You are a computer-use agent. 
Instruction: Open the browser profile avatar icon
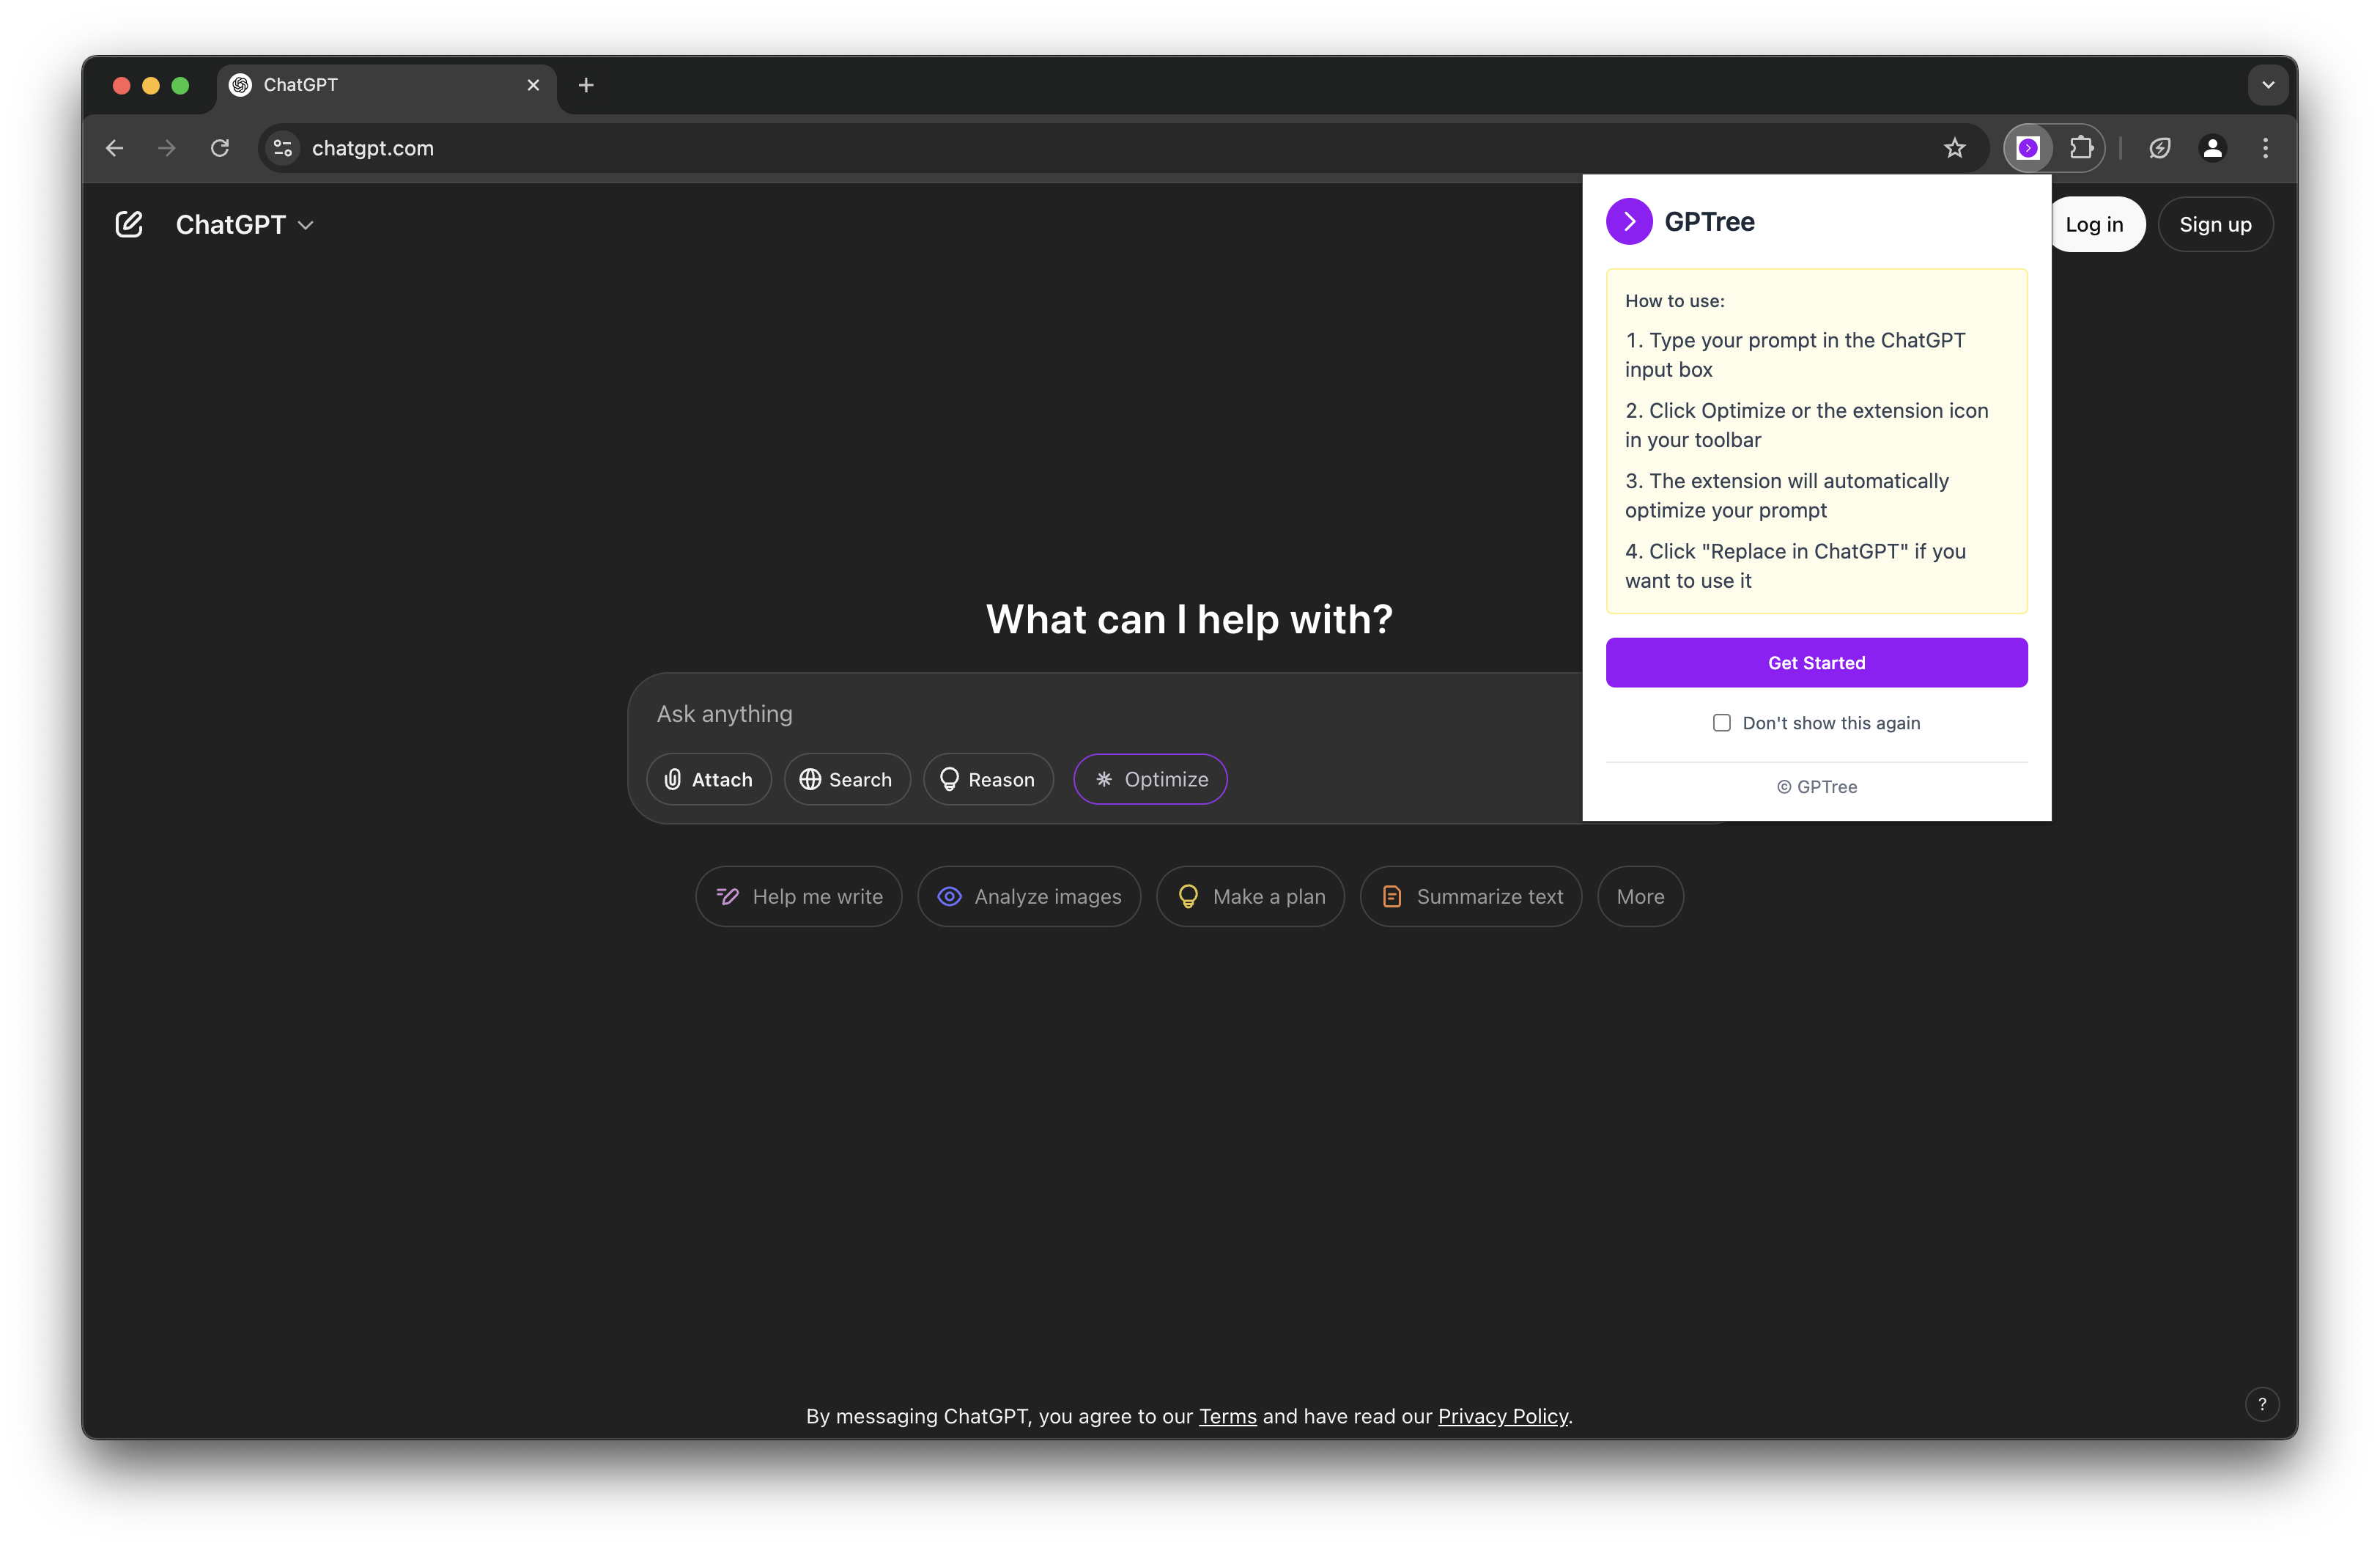[2212, 148]
